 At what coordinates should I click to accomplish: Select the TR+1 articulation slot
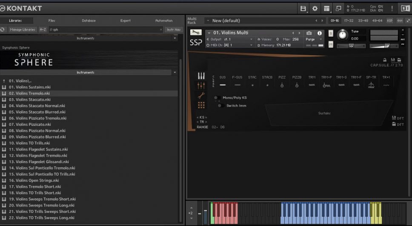click(x=386, y=81)
